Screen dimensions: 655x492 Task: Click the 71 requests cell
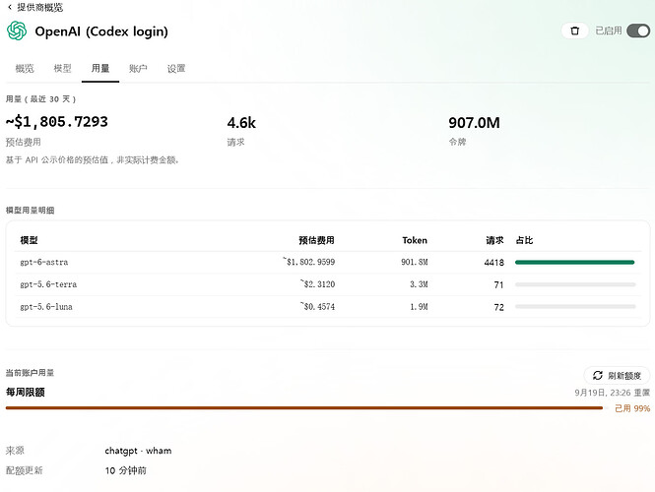click(x=498, y=285)
